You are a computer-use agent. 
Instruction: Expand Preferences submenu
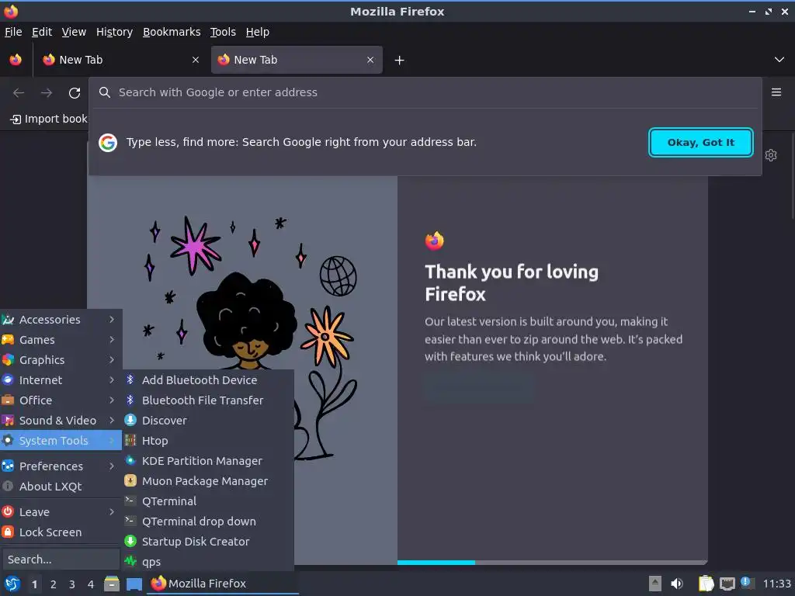tap(61, 466)
